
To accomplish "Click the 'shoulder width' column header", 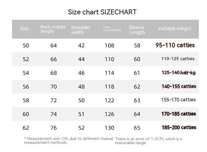I will click(80, 30).
